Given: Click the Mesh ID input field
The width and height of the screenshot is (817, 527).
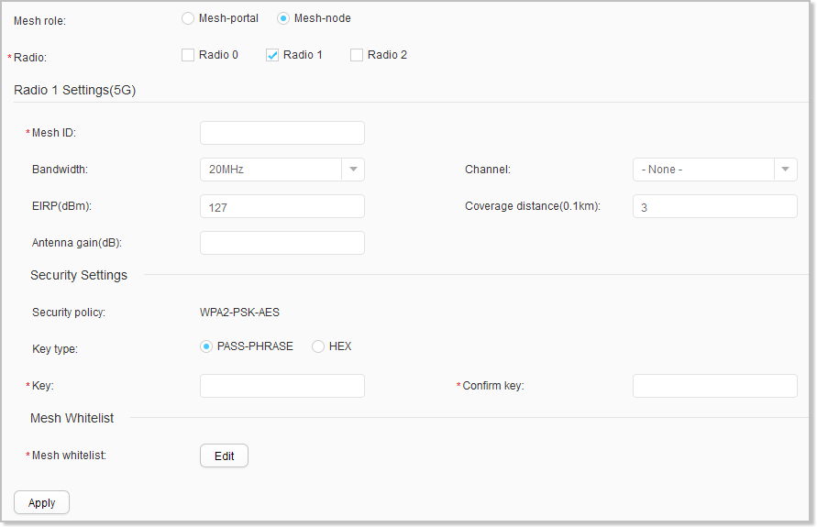Looking at the screenshot, I should pyautogui.click(x=282, y=133).
